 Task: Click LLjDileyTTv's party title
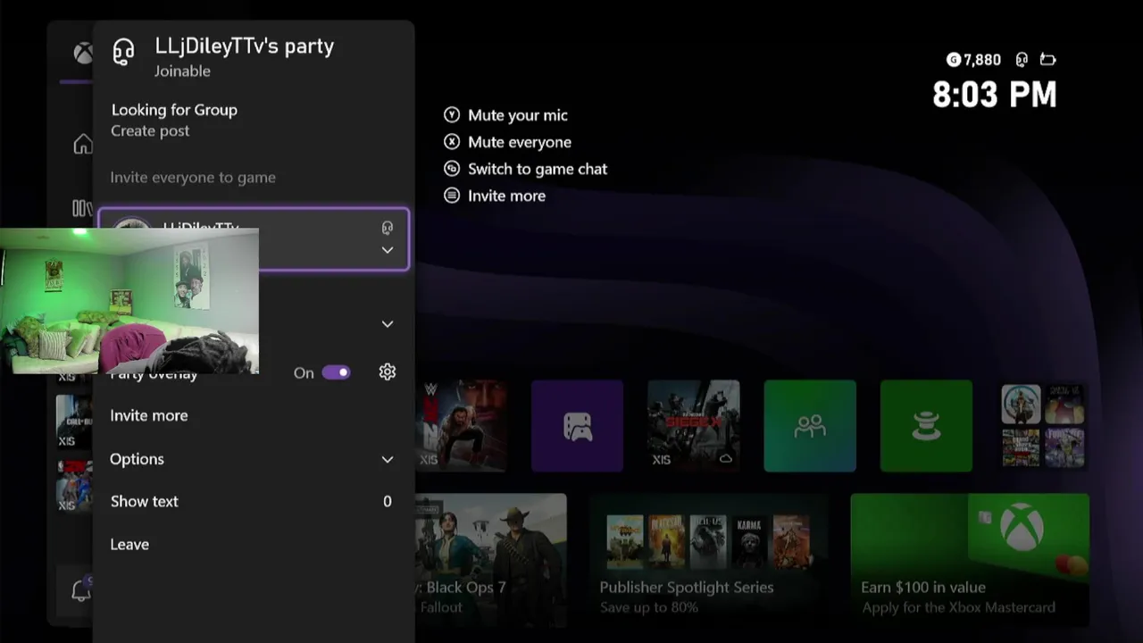coord(245,46)
